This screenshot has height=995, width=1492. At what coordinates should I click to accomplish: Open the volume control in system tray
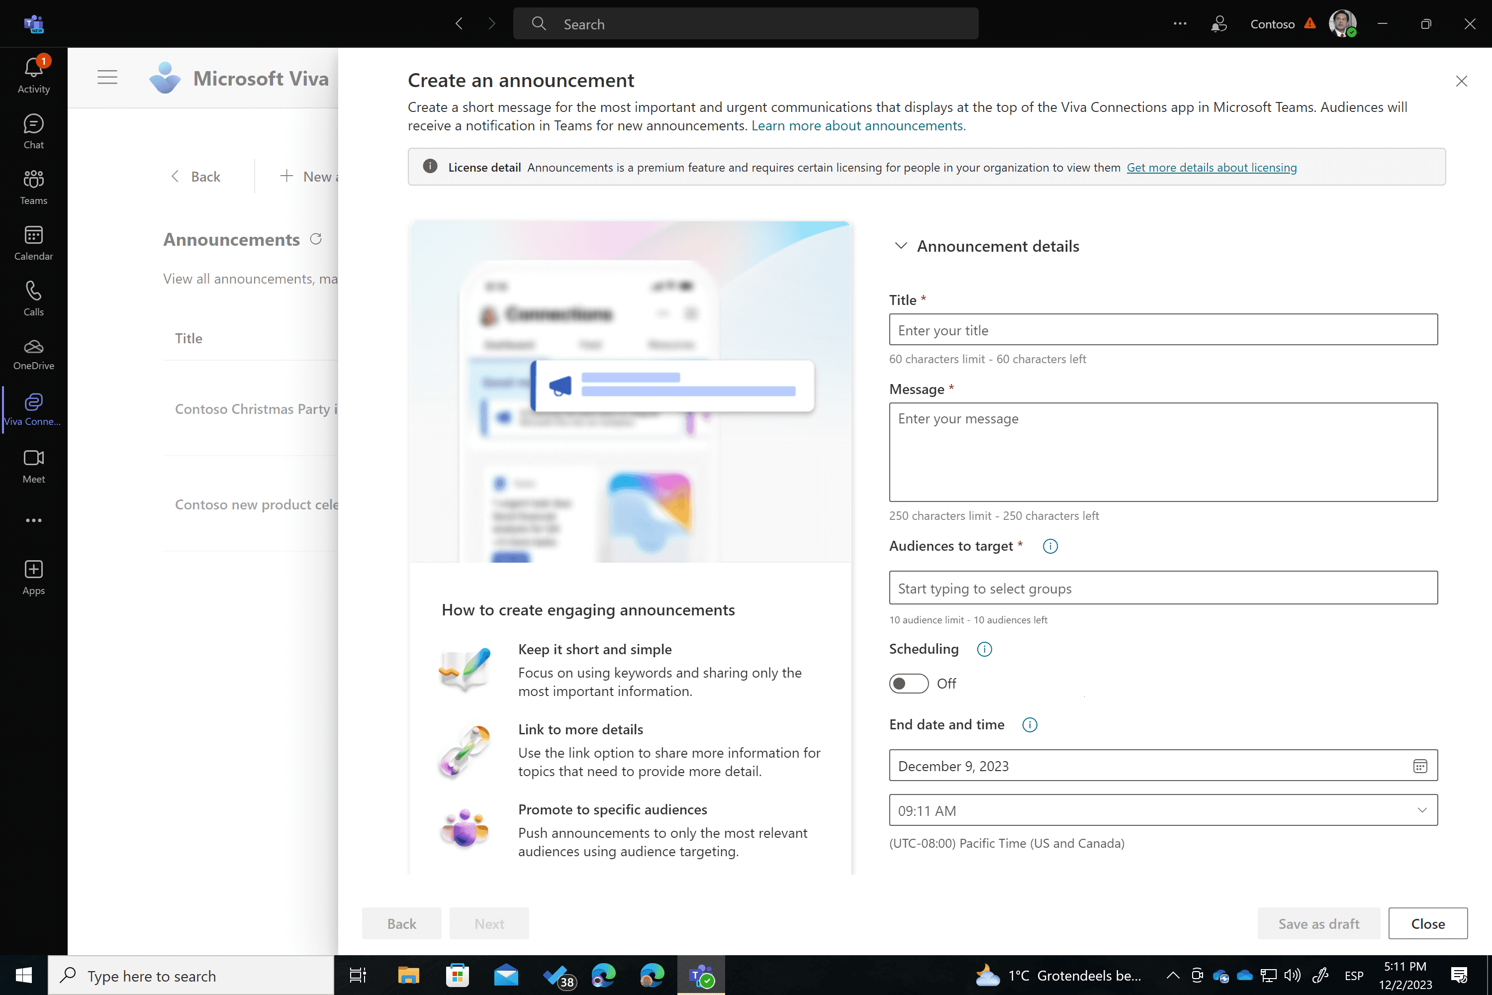(x=1292, y=975)
